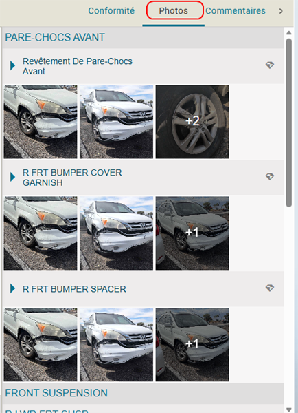Click diamond icon for R FRT BUMPER COVER GARNISH
The height and width of the screenshot is (413, 298).
270,176
